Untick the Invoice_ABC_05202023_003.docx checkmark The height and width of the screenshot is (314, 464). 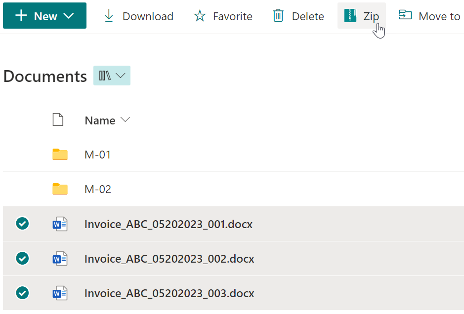click(22, 293)
